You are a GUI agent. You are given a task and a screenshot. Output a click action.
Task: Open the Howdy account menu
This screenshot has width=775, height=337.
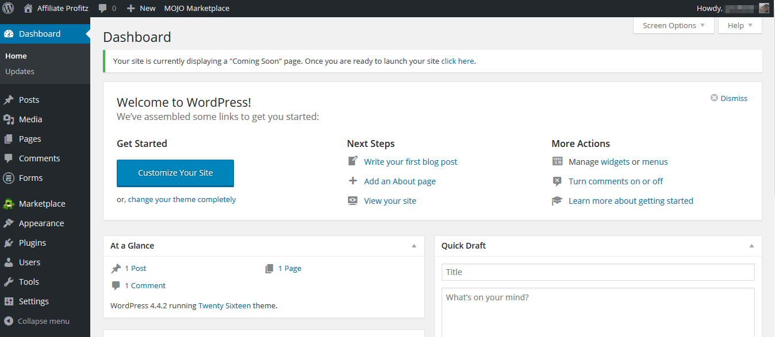point(732,8)
